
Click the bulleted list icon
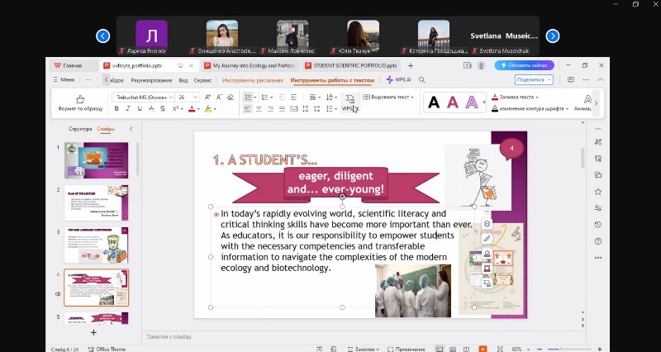coord(248,97)
